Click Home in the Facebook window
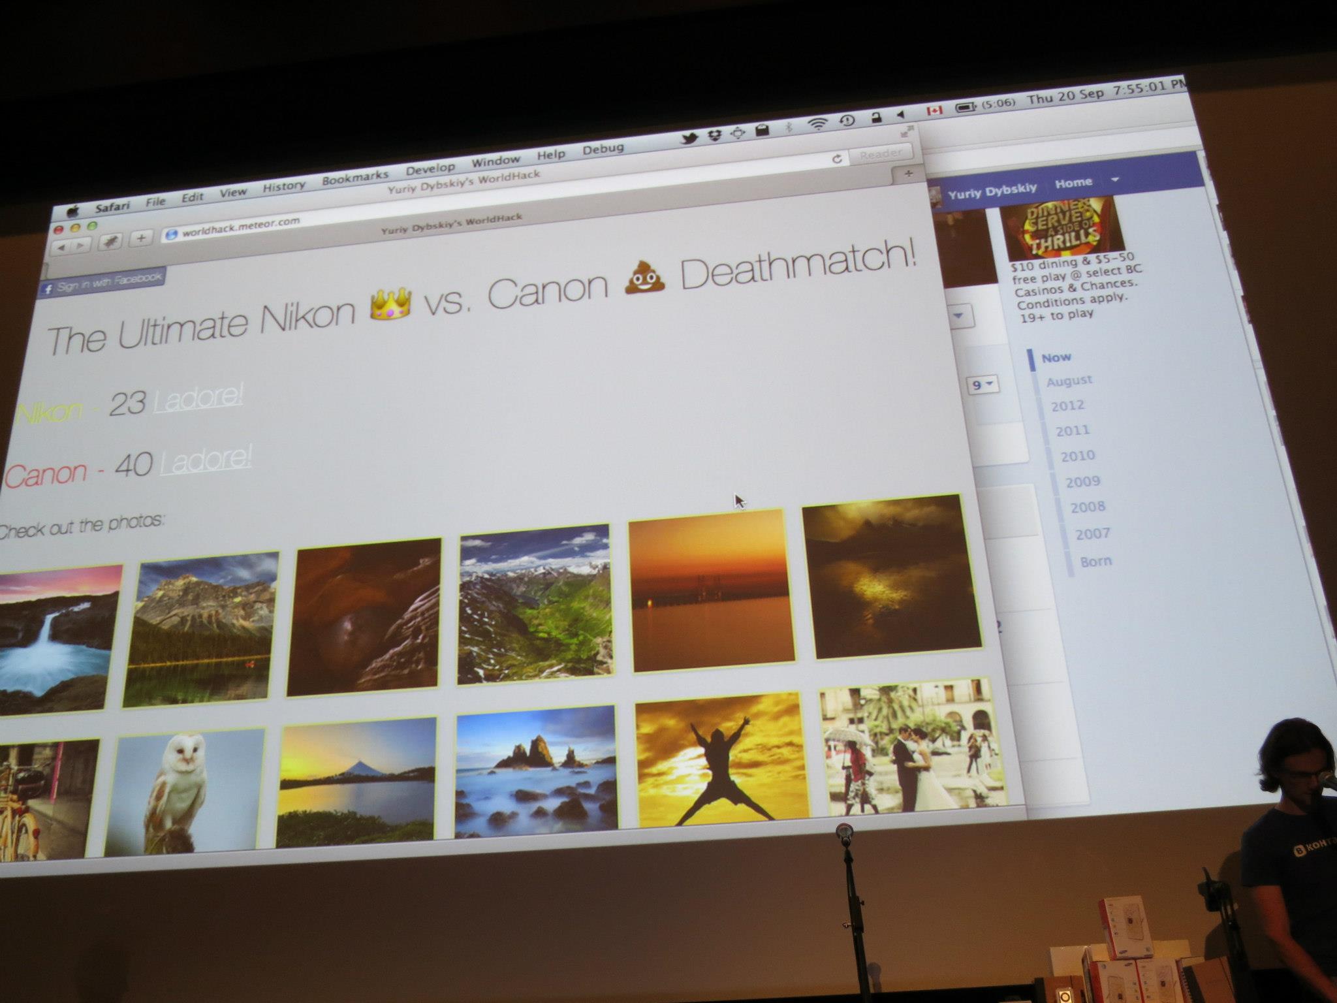The image size is (1337, 1003). 1073,183
